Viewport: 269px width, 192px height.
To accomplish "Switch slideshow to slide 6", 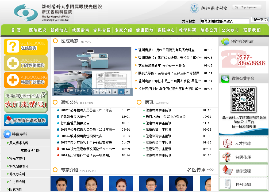I will point(127,92).
